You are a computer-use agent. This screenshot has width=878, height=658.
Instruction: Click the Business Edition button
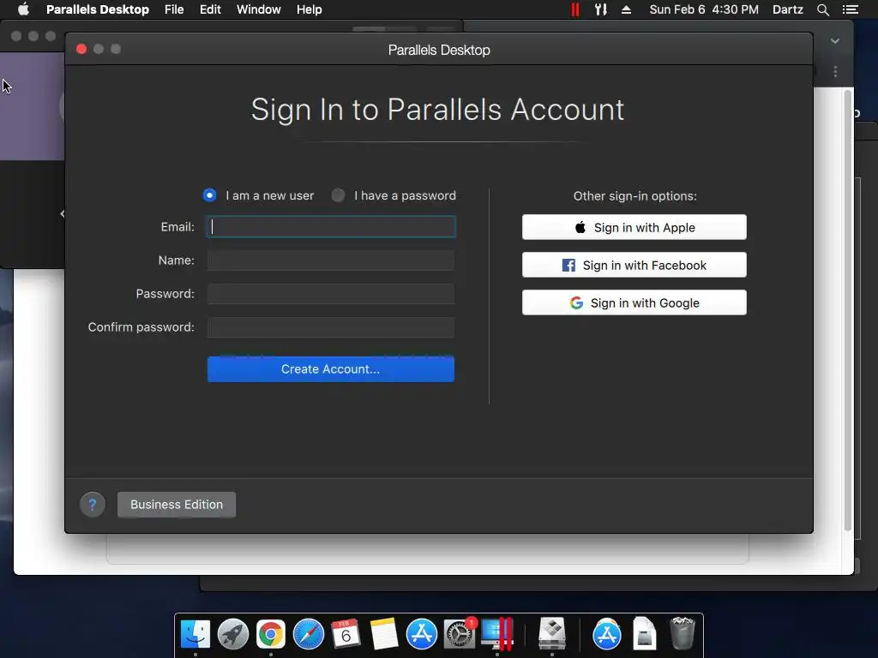[177, 505]
